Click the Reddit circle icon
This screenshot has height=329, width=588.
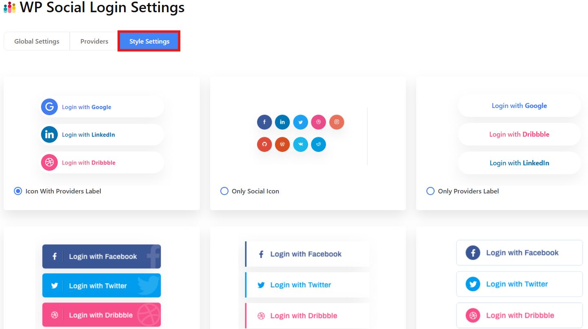[318, 145]
